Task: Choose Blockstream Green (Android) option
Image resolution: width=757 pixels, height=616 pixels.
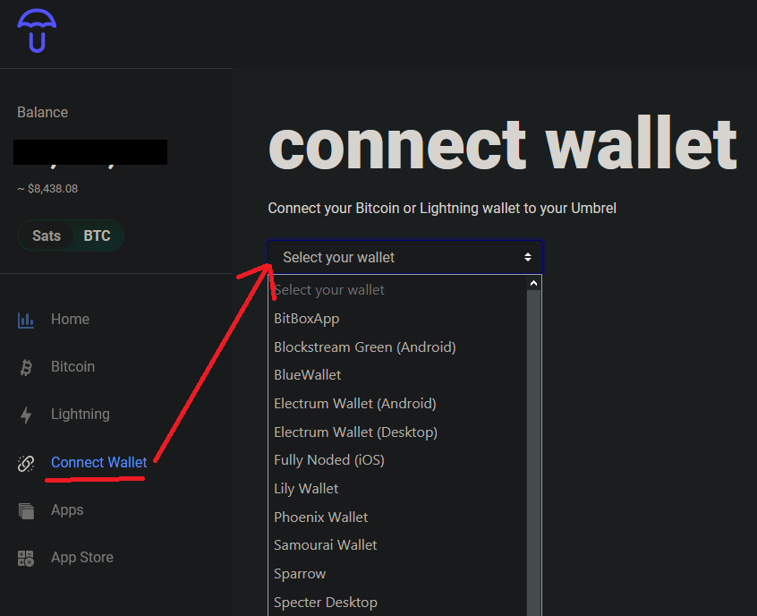Action: pyautogui.click(x=397, y=346)
